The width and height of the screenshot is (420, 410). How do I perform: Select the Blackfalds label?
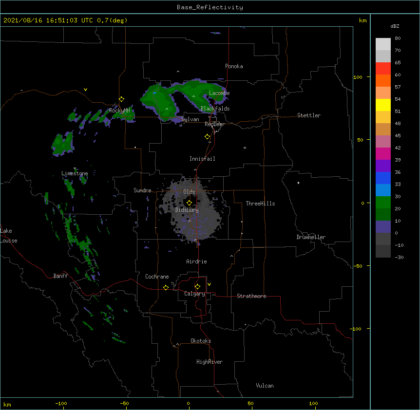coord(215,109)
